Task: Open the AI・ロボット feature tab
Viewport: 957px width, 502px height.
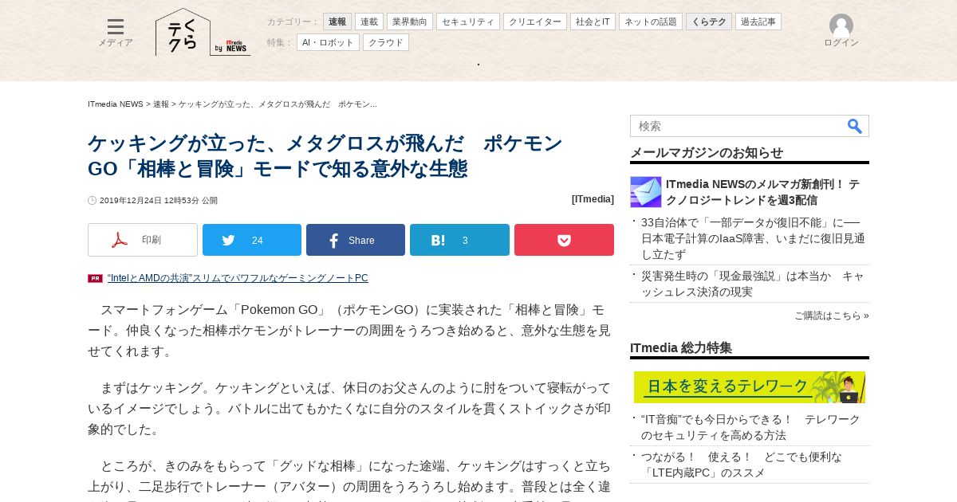Action: click(328, 42)
